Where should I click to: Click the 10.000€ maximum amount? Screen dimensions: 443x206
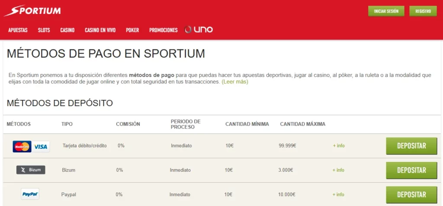point(287,194)
